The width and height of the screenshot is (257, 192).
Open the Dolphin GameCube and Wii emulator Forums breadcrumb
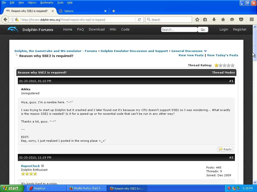click(56, 51)
